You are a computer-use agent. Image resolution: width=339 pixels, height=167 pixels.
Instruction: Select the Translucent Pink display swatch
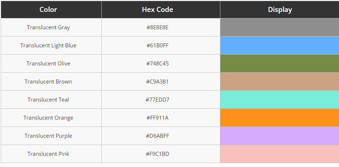[x=279, y=154]
